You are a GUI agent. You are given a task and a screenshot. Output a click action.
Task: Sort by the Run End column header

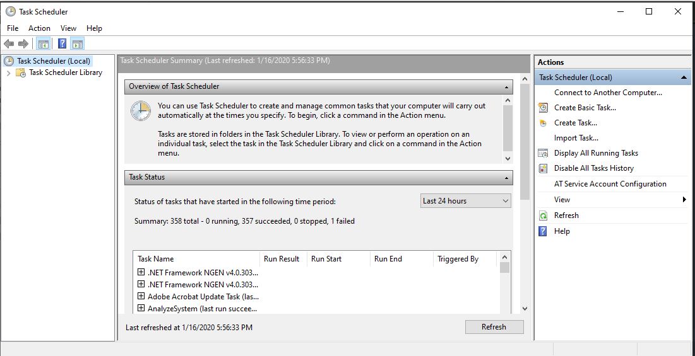401,259
